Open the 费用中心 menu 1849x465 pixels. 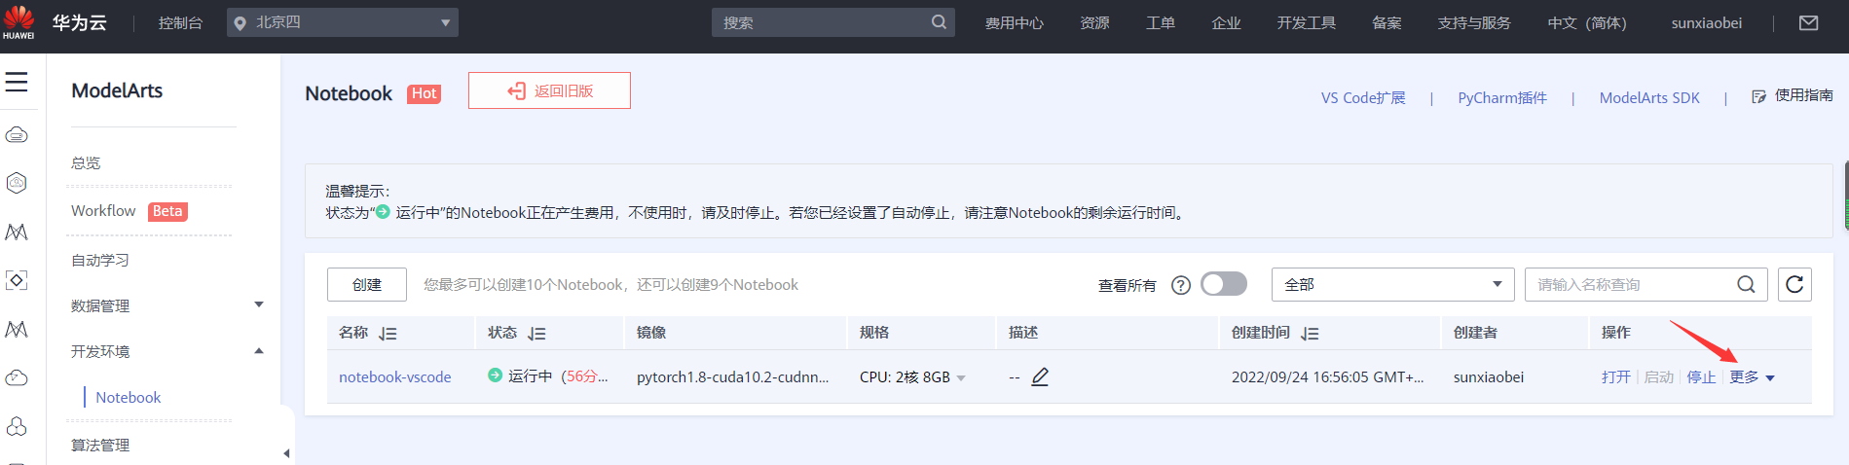point(1014,23)
